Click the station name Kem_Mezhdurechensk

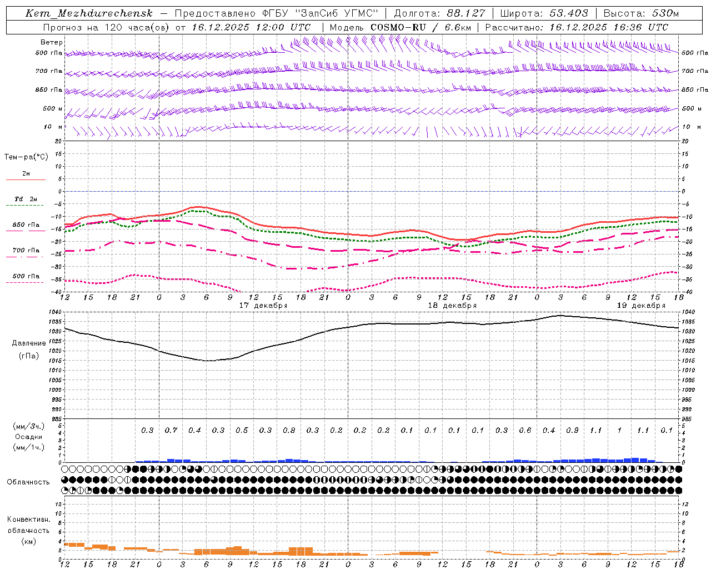click(x=89, y=13)
